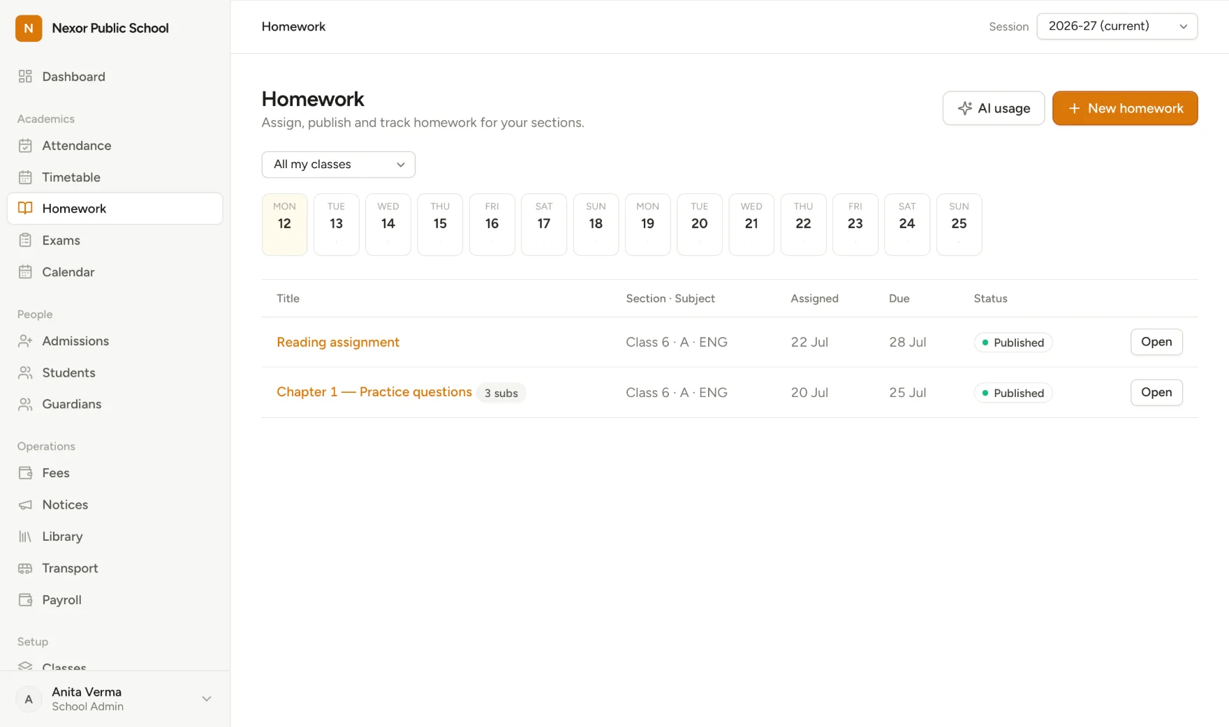The image size is (1229, 727).
Task: Click the Reading assignment title link
Action: tap(338, 342)
